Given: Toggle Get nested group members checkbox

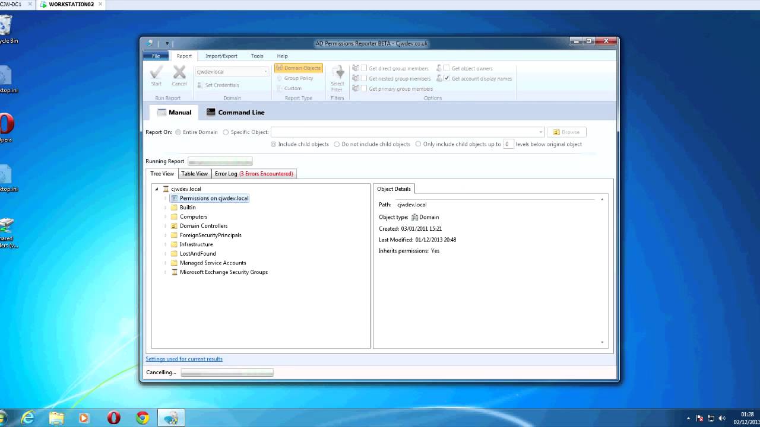Looking at the screenshot, I should (x=364, y=78).
